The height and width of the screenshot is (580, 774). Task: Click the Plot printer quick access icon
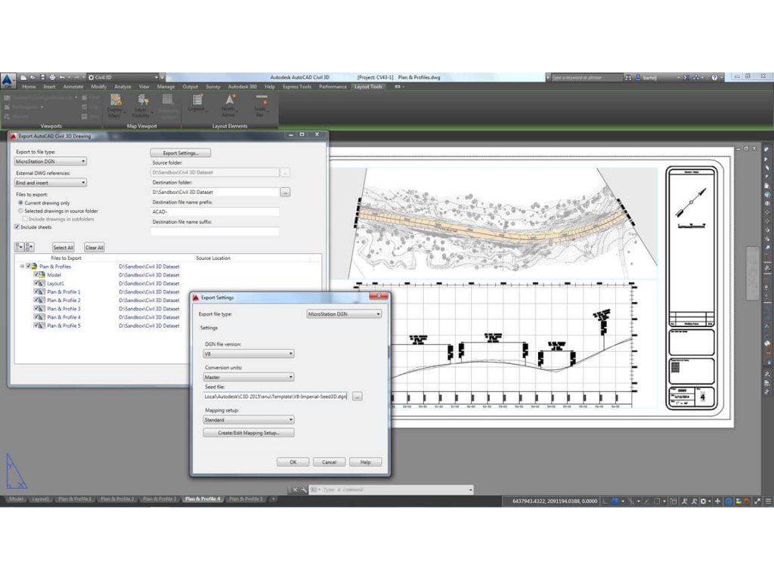tap(52, 78)
